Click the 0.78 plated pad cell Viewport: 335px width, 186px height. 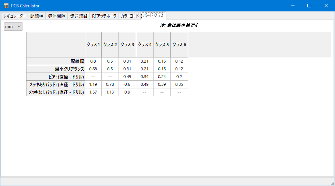point(110,84)
